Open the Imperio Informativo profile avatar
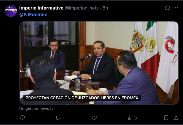This screenshot has height=125, width=183. [11, 11]
